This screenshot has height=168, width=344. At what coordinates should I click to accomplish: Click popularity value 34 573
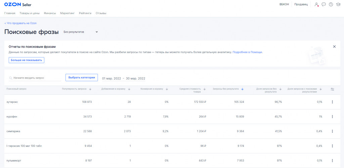click(88, 117)
